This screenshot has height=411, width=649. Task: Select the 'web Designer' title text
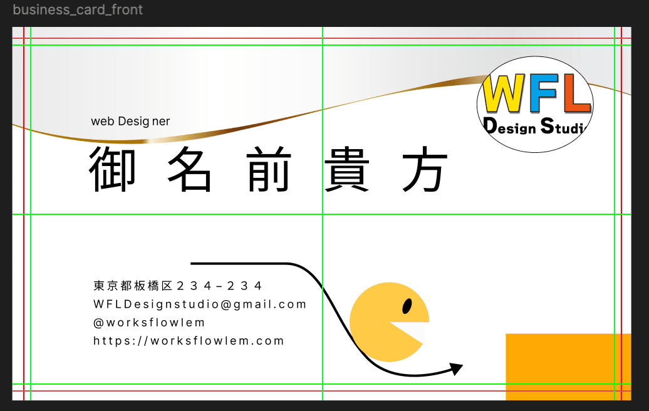130,122
